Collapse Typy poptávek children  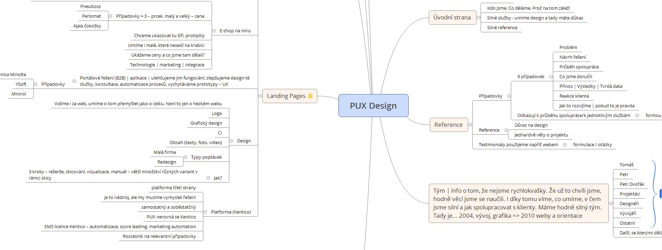(x=186, y=157)
